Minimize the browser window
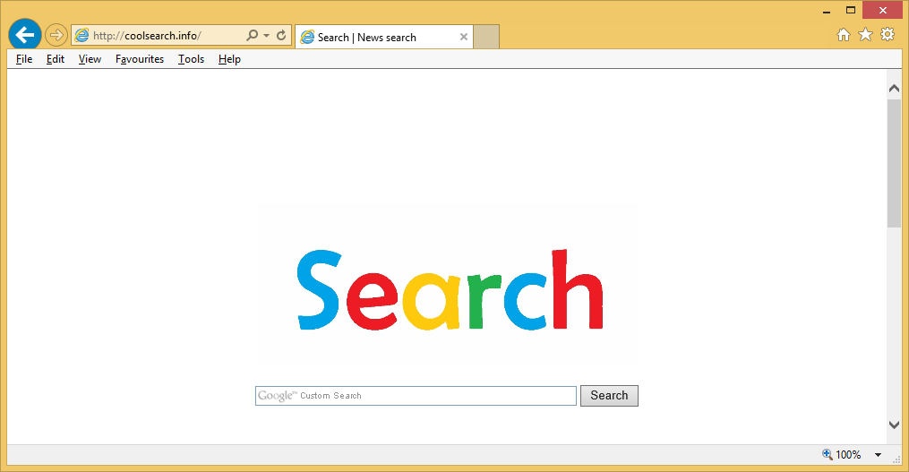909x472 pixels. pyautogui.click(x=827, y=11)
